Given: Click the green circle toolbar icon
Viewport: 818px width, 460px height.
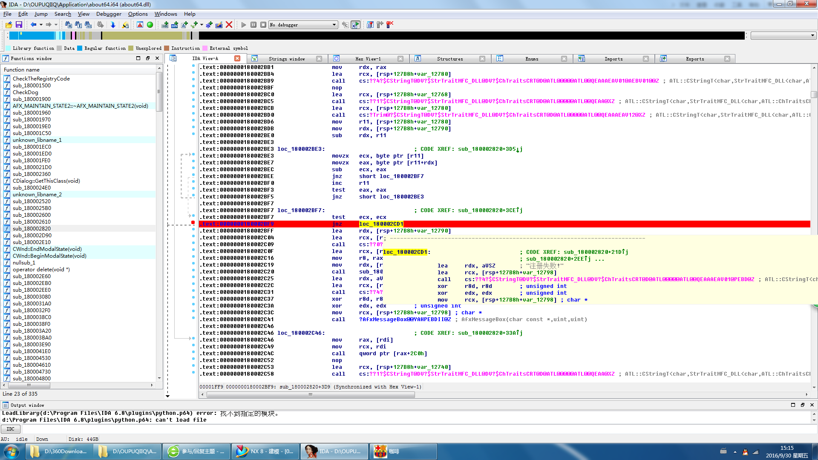Looking at the screenshot, I should 150,25.
